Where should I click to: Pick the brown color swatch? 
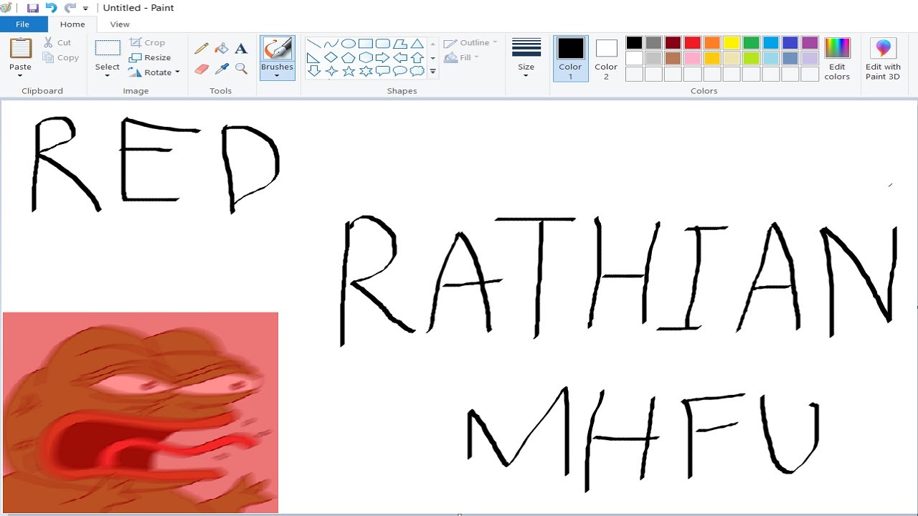[673, 59]
